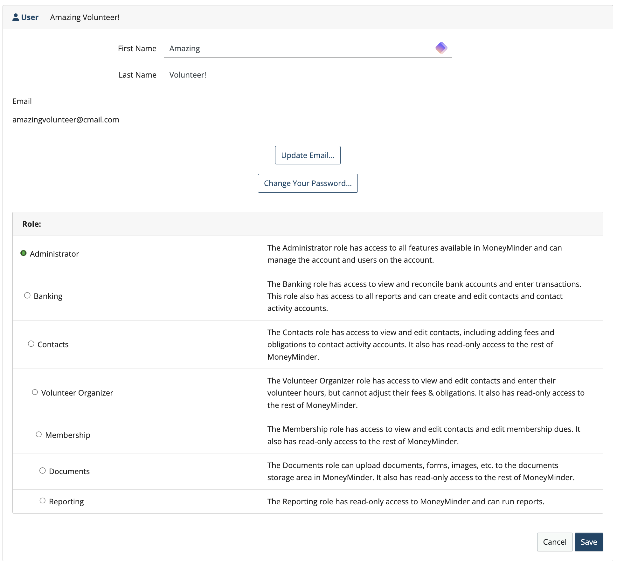Click the 'User' header label
617x566 pixels.
click(30, 17)
